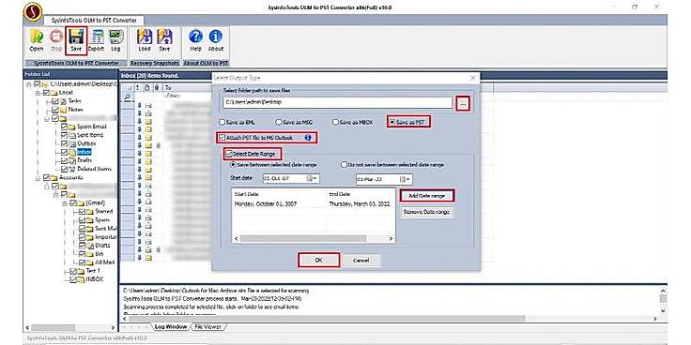The height and width of the screenshot is (345, 691).
Task: Click the Start Date column header
Action: [280, 194]
